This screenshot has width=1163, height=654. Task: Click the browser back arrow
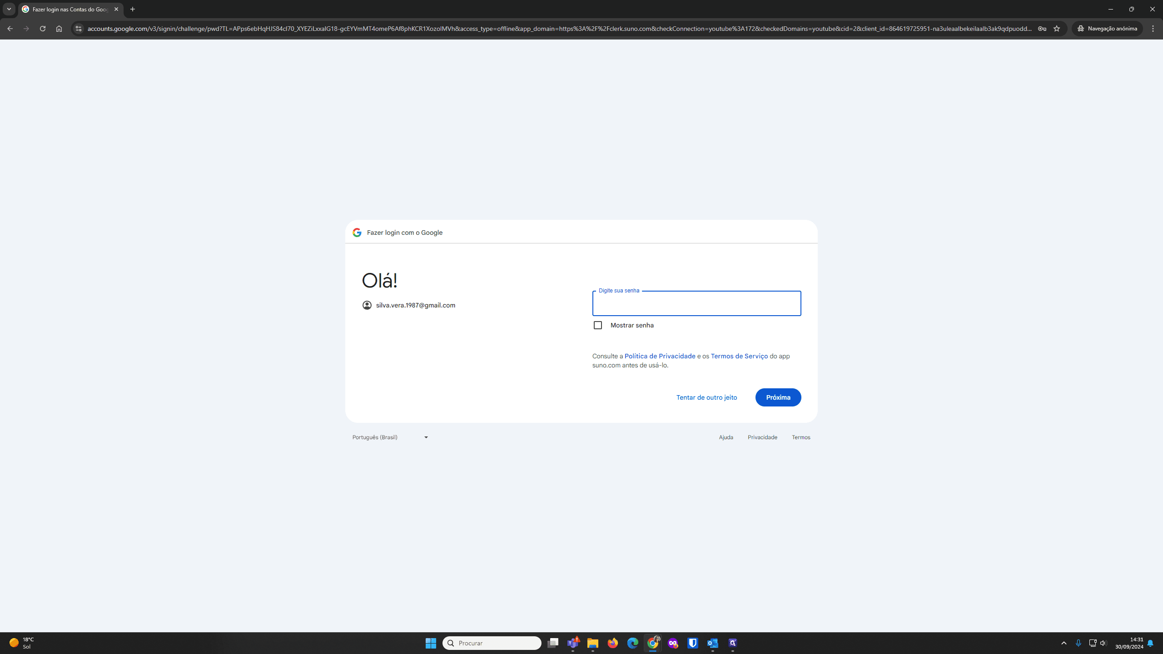(10, 29)
